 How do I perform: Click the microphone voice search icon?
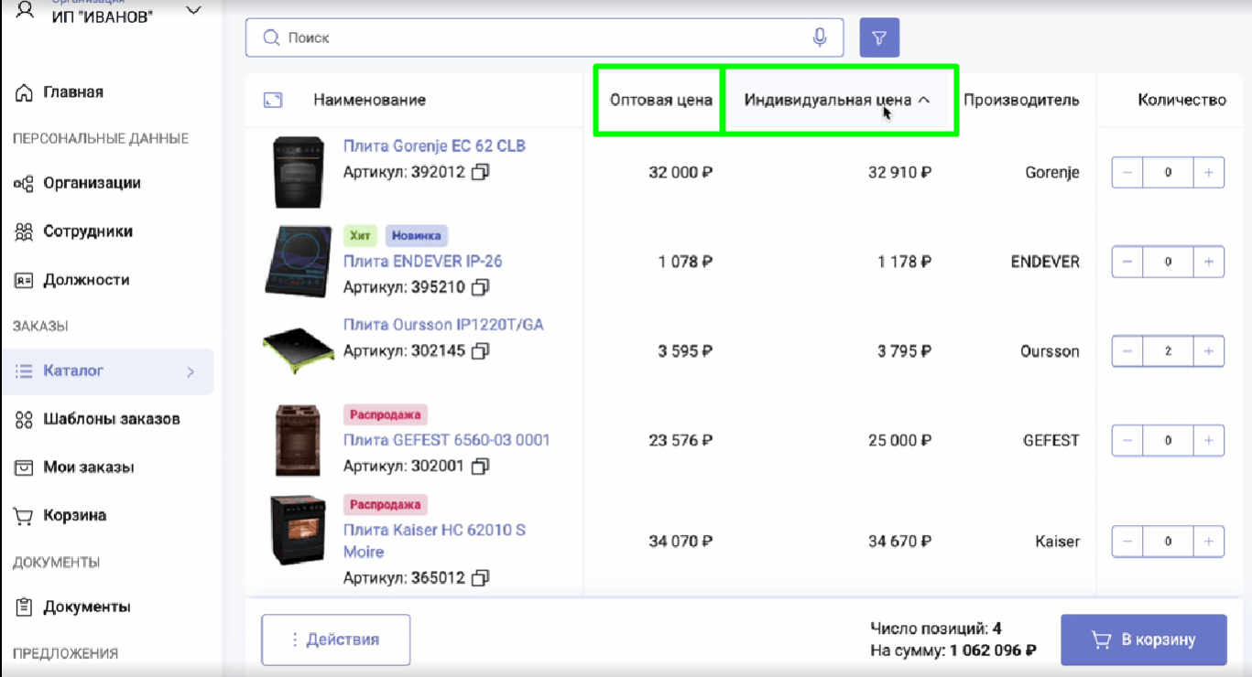click(820, 38)
